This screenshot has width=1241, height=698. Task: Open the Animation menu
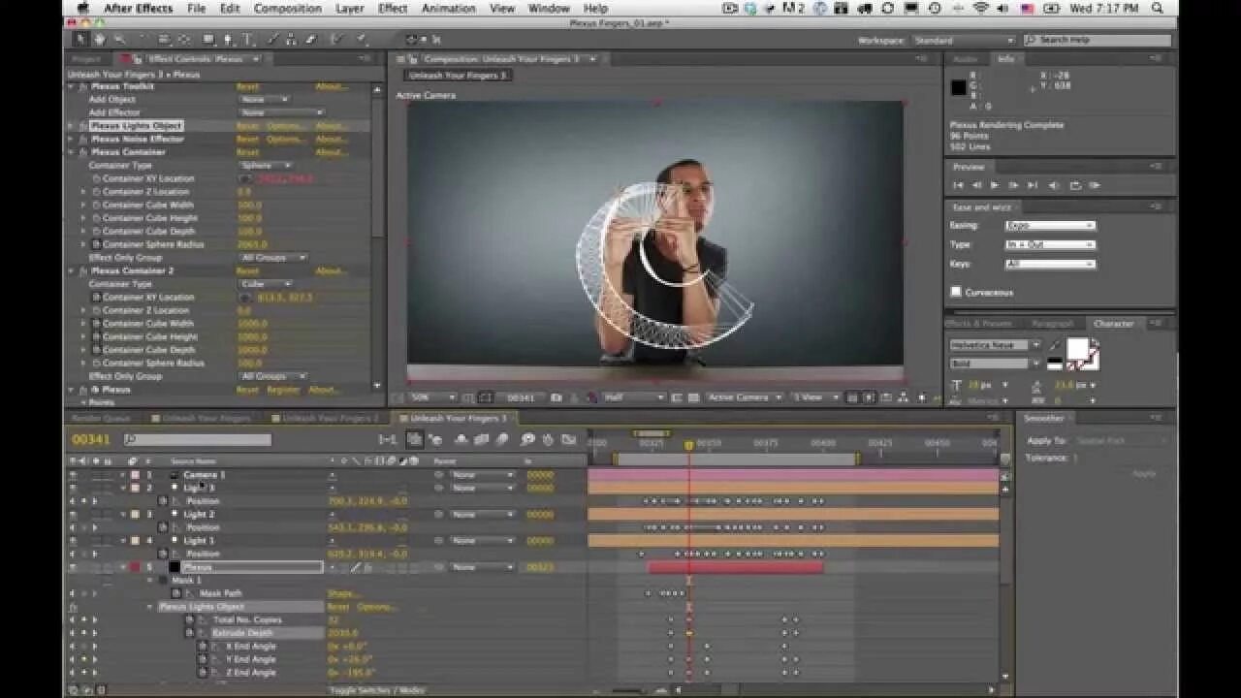pyautogui.click(x=449, y=8)
